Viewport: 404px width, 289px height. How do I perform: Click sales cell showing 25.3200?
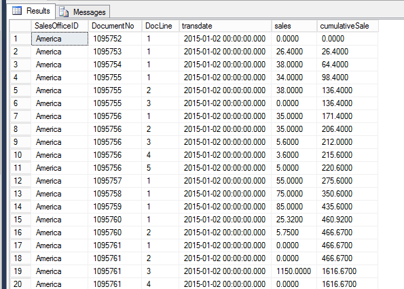click(294, 220)
